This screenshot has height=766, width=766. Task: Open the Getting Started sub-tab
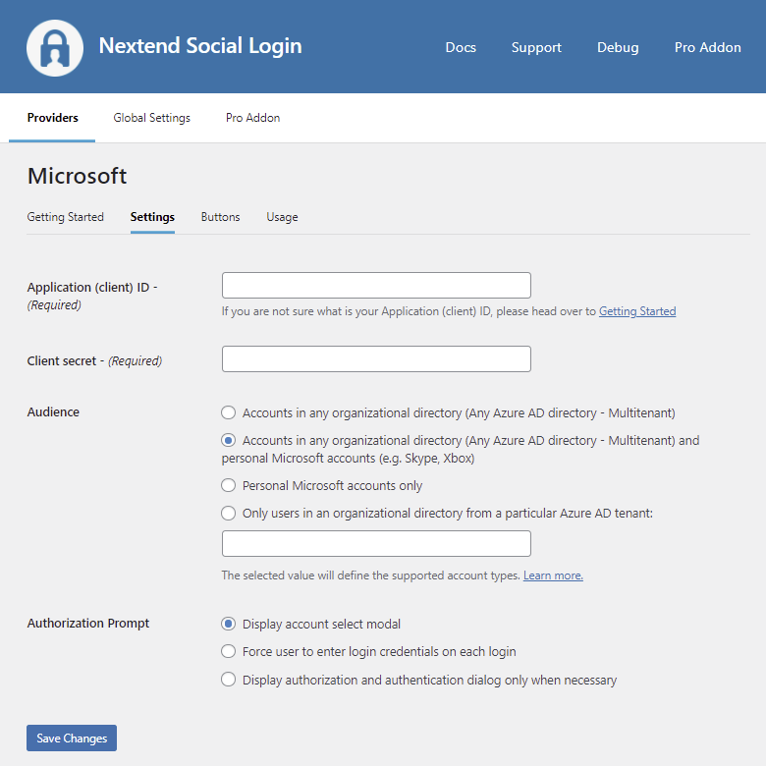tap(65, 217)
